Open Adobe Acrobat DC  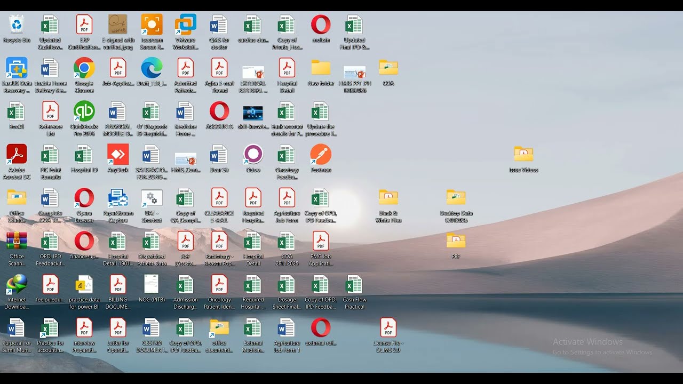point(17,155)
